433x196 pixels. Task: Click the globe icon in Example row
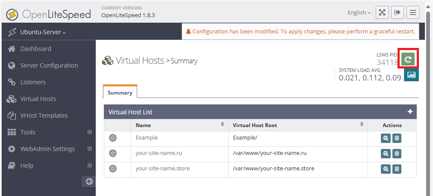[x=113, y=138]
